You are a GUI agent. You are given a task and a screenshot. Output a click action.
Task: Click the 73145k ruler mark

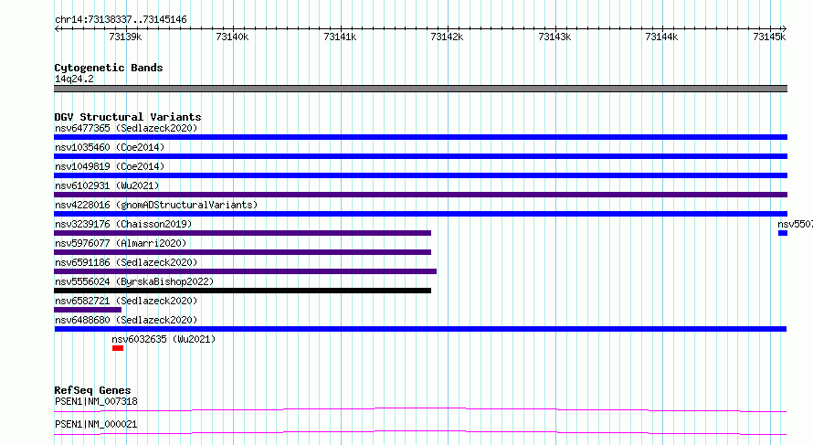coord(769,37)
